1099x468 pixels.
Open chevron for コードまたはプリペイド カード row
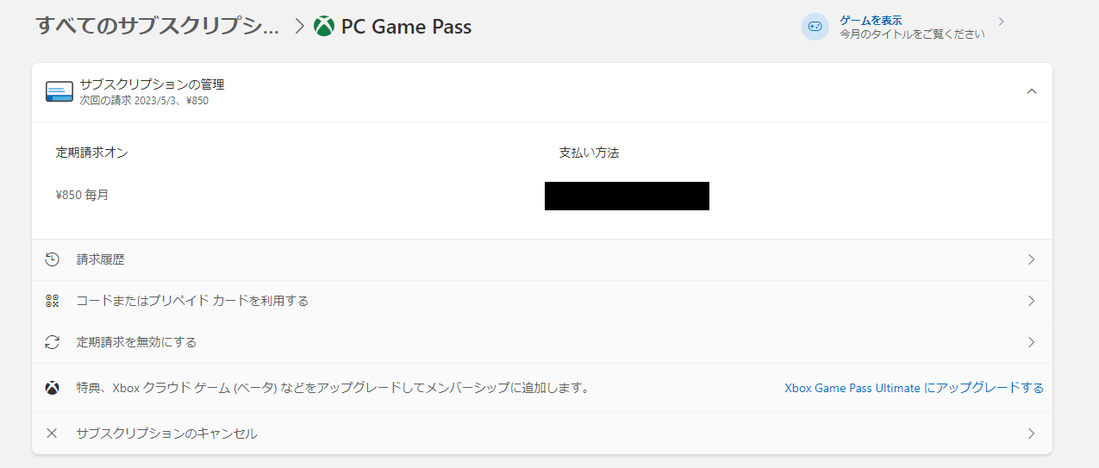1032,301
